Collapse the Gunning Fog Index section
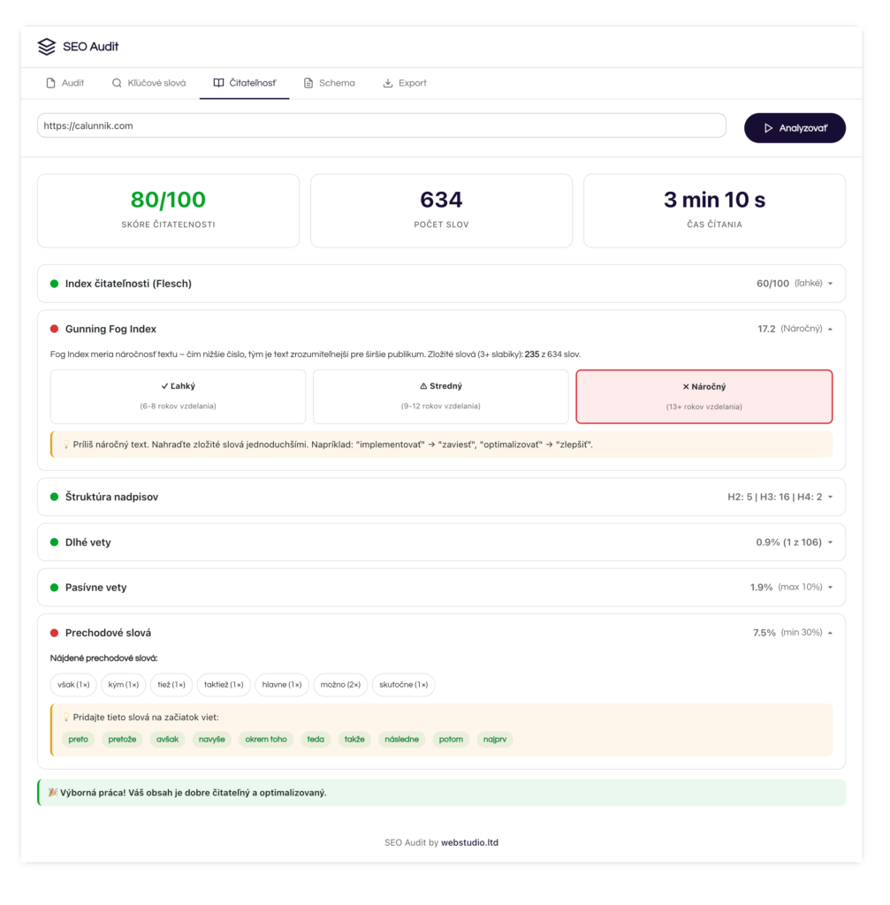 (x=442, y=329)
